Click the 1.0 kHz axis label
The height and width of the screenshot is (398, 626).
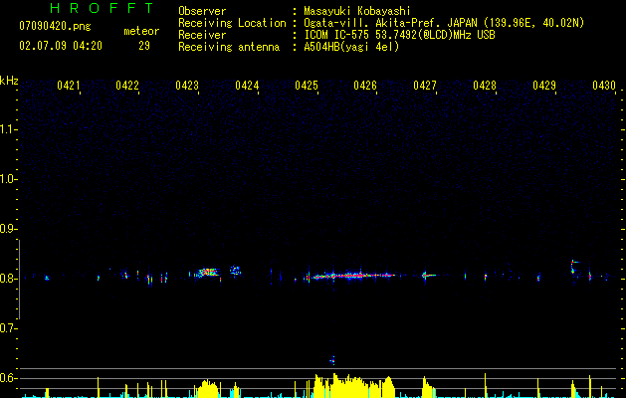[9, 179]
